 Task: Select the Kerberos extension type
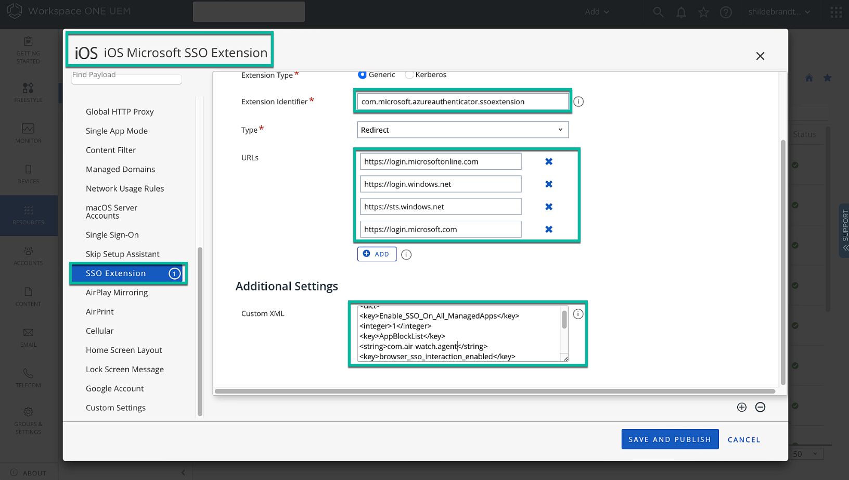point(409,75)
